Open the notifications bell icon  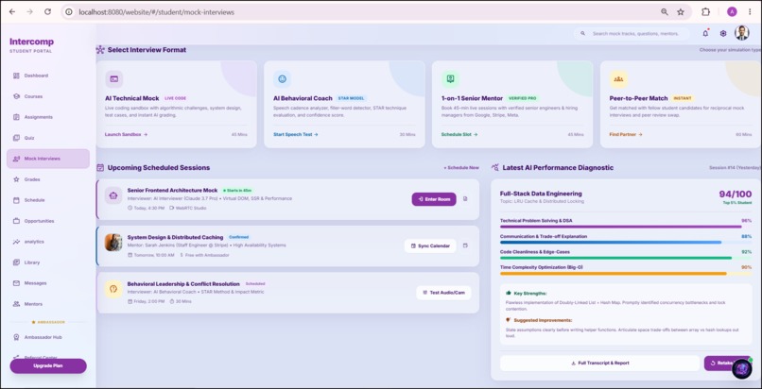[x=705, y=33]
